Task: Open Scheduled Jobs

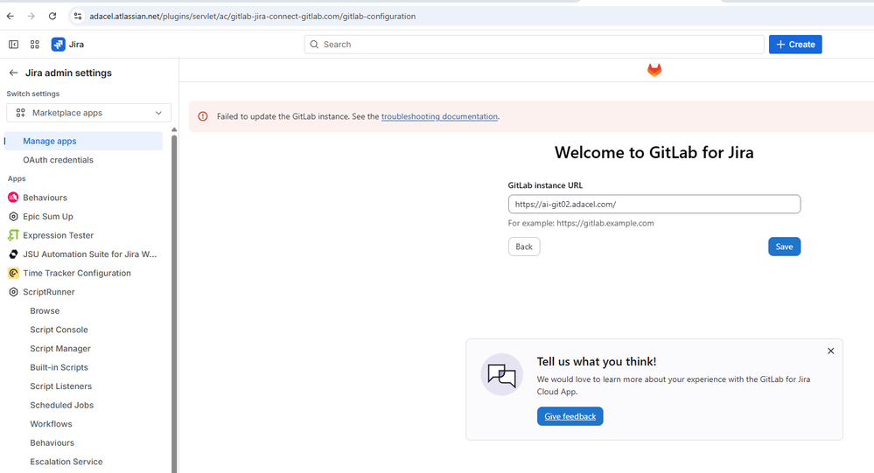Action: click(x=62, y=406)
